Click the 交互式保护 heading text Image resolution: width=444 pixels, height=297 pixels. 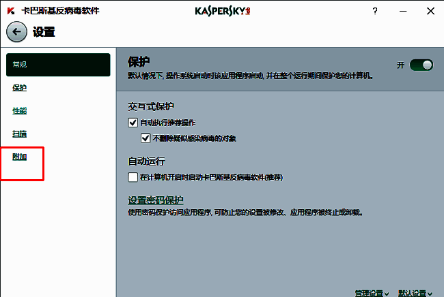[x=151, y=106]
